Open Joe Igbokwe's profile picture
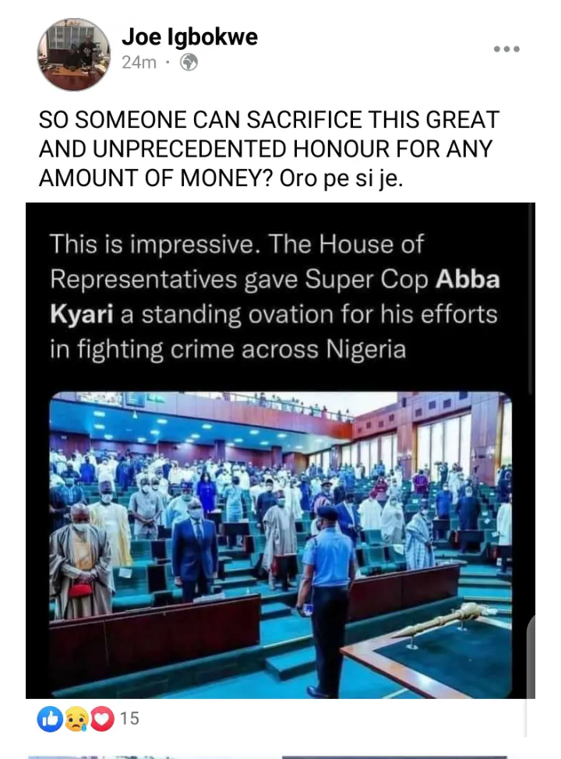The height and width of the screenshot is (759, 561). coord(75,55)
